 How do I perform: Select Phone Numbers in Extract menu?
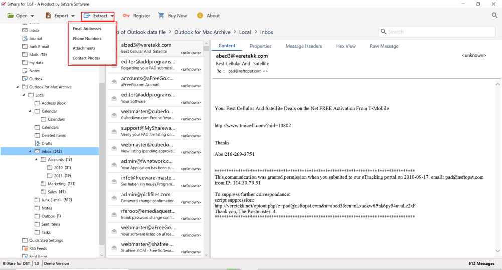[87, 39]
